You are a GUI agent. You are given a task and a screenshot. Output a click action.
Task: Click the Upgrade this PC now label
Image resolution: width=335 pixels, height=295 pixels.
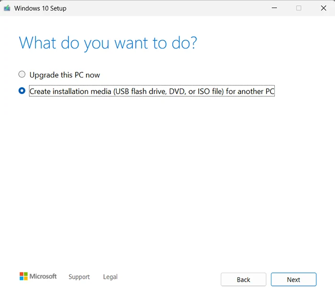(x=65, y=75)
